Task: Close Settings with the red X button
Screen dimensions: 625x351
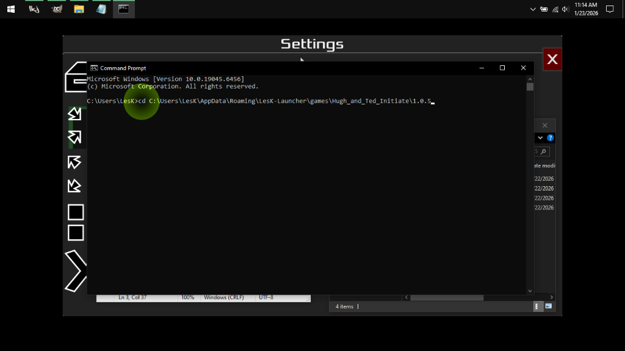Action: pos(552,59)
